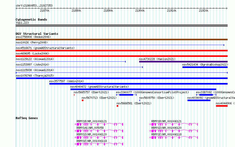The image size is (235, 147).
Task: Click nsv5609750 (Ebert2021) blue marker
Action: click(x=140, y=100)
